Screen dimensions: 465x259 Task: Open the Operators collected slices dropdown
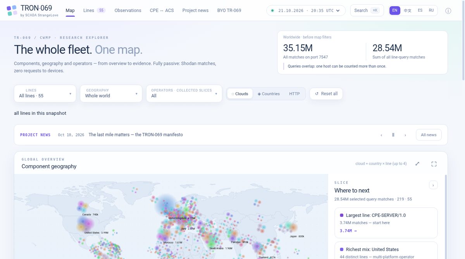[x=184, y=93]
